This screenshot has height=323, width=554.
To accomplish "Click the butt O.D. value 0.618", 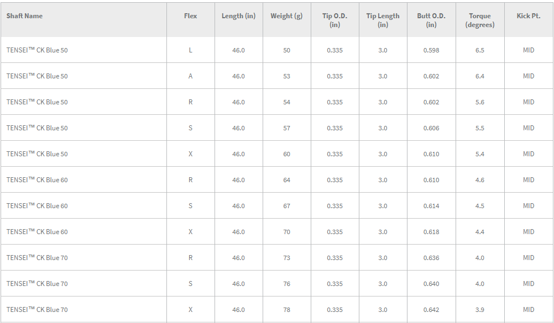I will tap(431, 232).
